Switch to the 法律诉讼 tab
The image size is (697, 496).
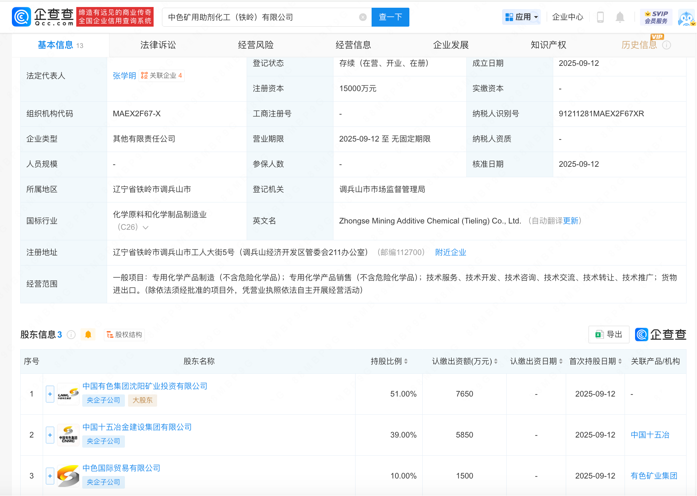(158, 45)
